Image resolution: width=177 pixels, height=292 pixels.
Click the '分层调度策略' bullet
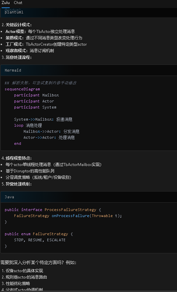(38, 177)
